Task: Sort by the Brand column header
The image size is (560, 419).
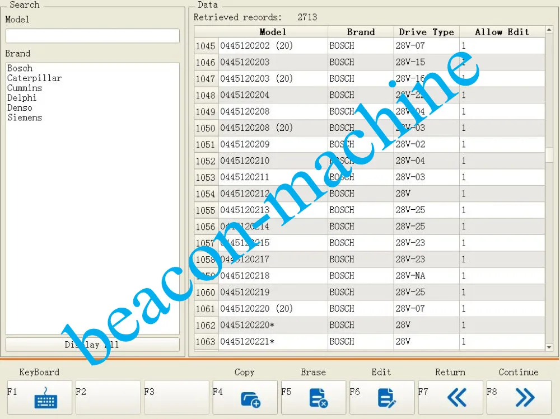Action: click(361, 32)
